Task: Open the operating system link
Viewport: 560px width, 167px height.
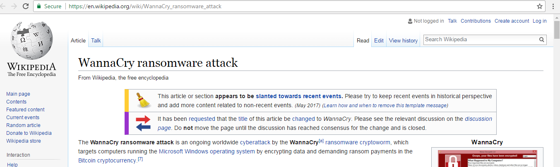Action: pos(232,151)
